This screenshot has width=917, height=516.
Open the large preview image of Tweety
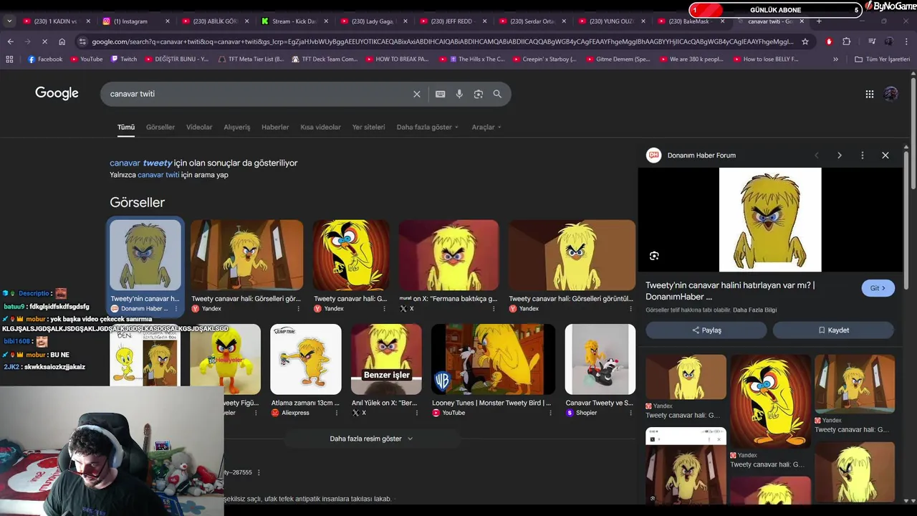[770, 219]
